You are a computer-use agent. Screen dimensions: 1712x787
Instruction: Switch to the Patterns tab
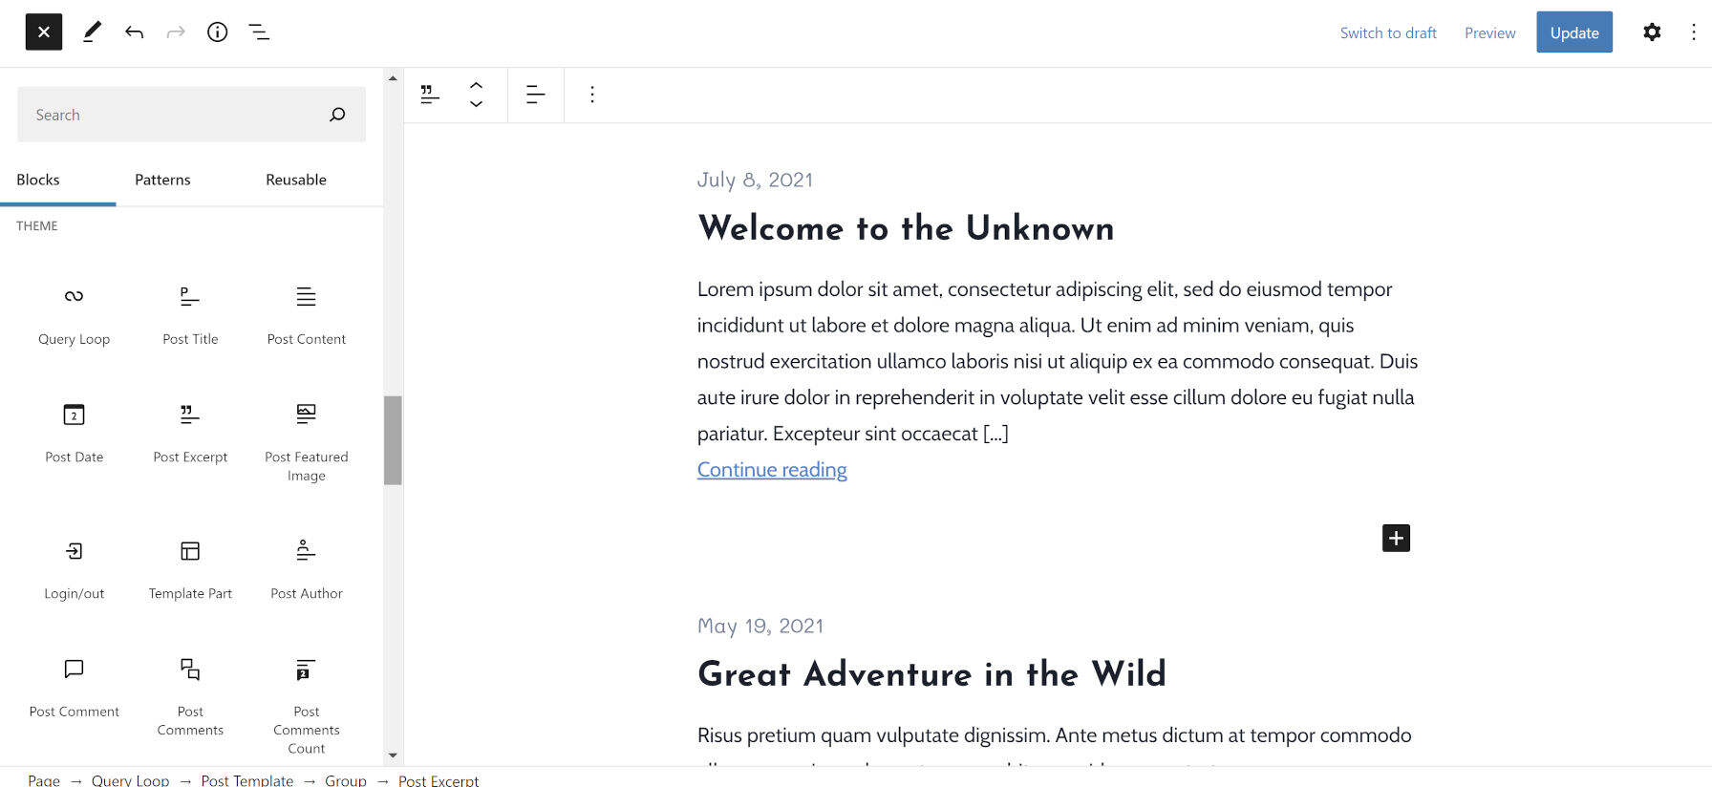pos(162,180)
